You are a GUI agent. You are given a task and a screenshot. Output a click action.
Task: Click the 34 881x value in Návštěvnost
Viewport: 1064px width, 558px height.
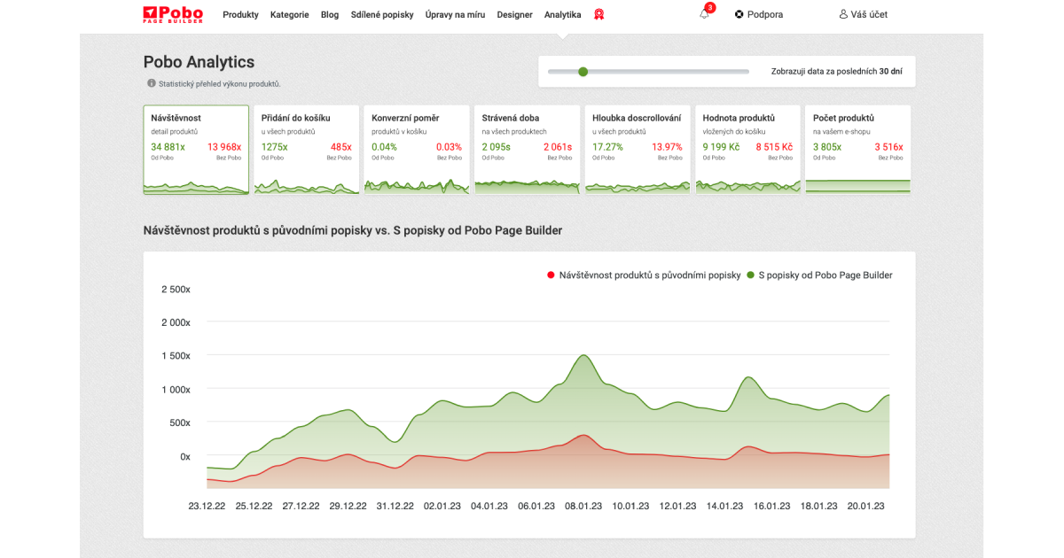coord(168,147)
